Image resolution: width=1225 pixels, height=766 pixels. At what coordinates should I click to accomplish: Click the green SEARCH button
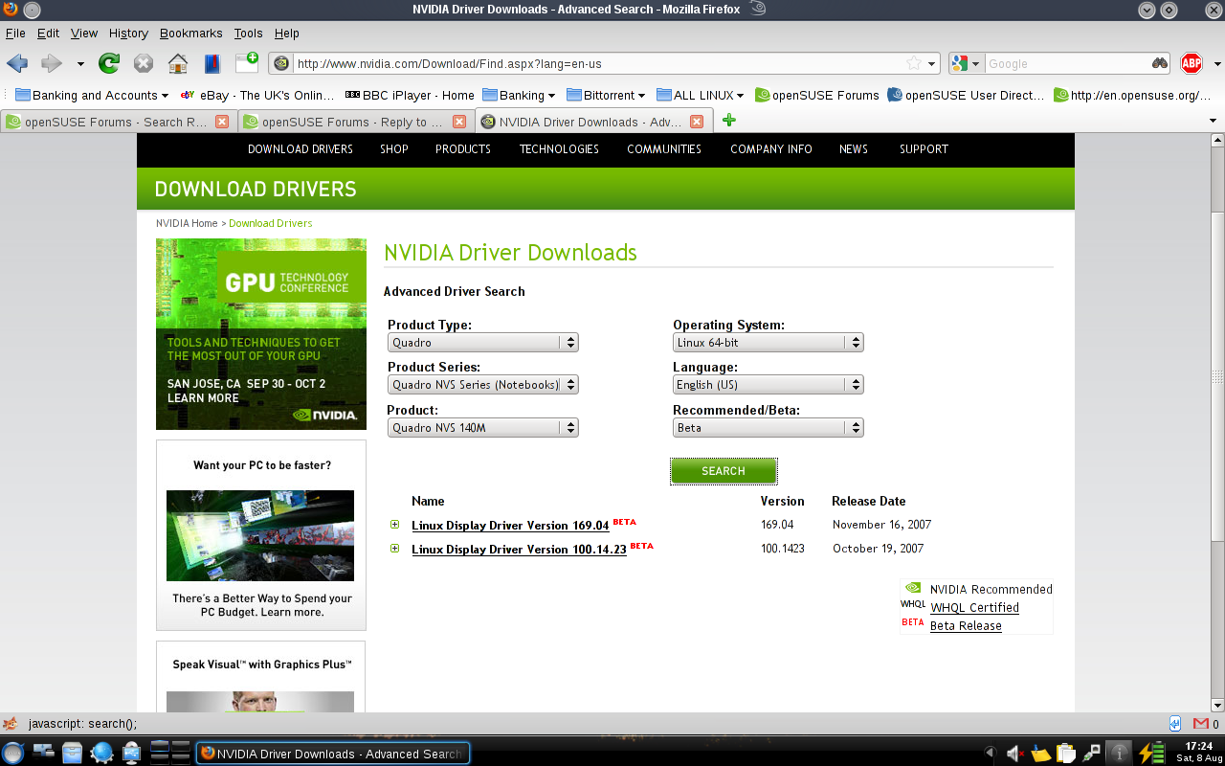pyautogui.click(x=724, y=471)
